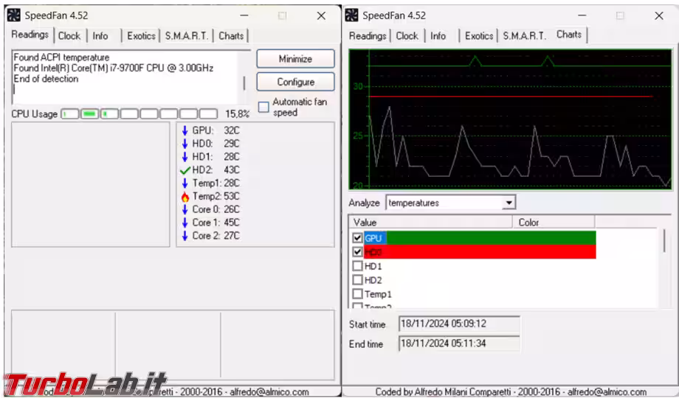Enable the Automatic fan speed checkbox
The width and height of the screenshot is (679, 398).
click(x=263, y=107)
